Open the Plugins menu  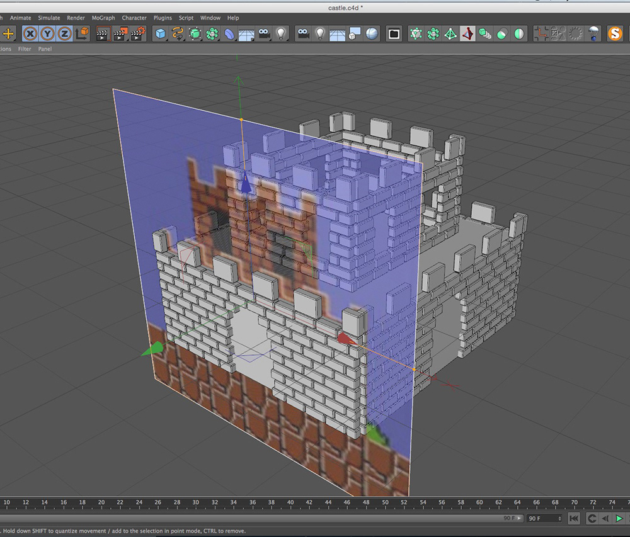(163, 18)
